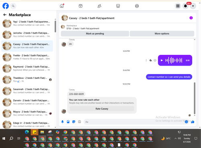Screen dimensions: 201x148
Task: Focus the Aa message input field
Action: (x=134, y=122)
